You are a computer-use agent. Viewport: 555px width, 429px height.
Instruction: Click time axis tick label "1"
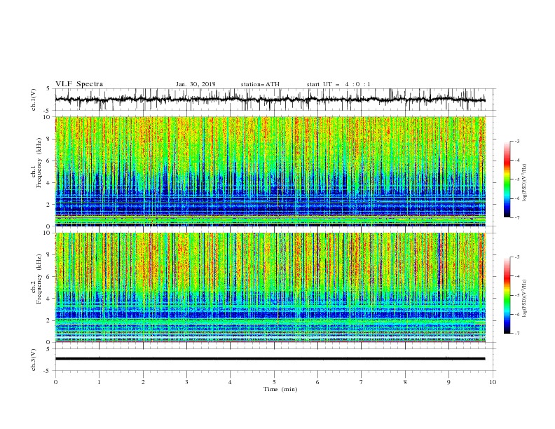coord(99,382)
